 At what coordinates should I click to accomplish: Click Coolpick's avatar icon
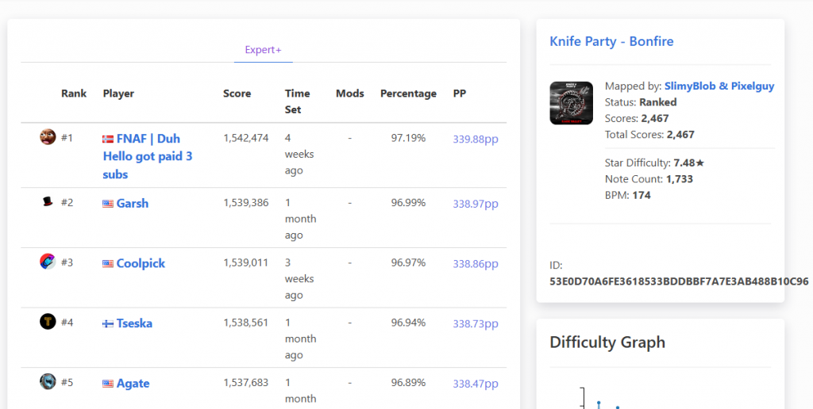click(x=48, y=262)
